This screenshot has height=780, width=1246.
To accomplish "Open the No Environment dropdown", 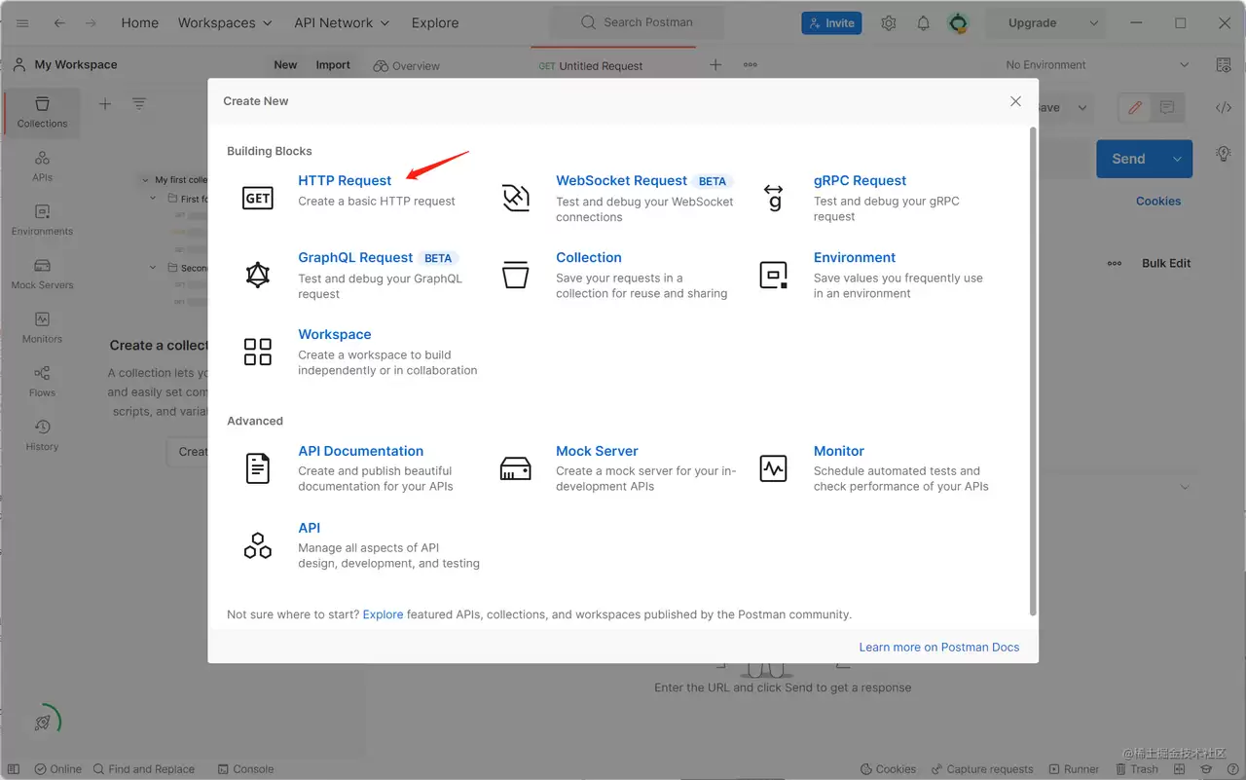I will coord(1097,65).
